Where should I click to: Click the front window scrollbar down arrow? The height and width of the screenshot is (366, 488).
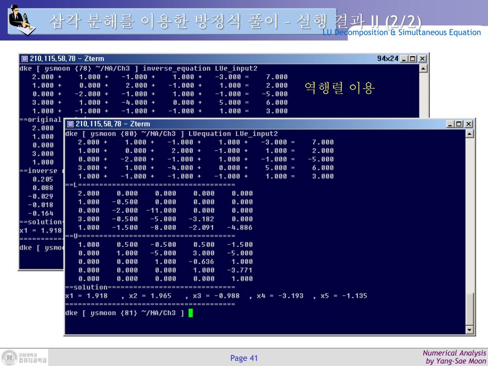pos(469,330)
